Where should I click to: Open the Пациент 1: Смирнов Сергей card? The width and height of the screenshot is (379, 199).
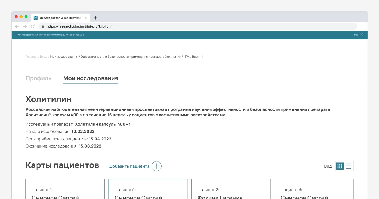(65, 189)
